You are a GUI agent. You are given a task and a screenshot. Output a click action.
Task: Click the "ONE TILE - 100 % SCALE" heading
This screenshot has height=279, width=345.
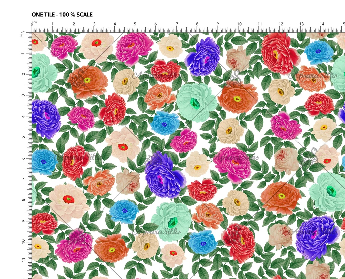(x=62, y=15)
